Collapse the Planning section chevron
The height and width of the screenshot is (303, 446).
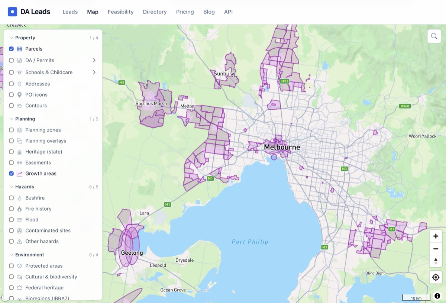(x=11, y=119)
